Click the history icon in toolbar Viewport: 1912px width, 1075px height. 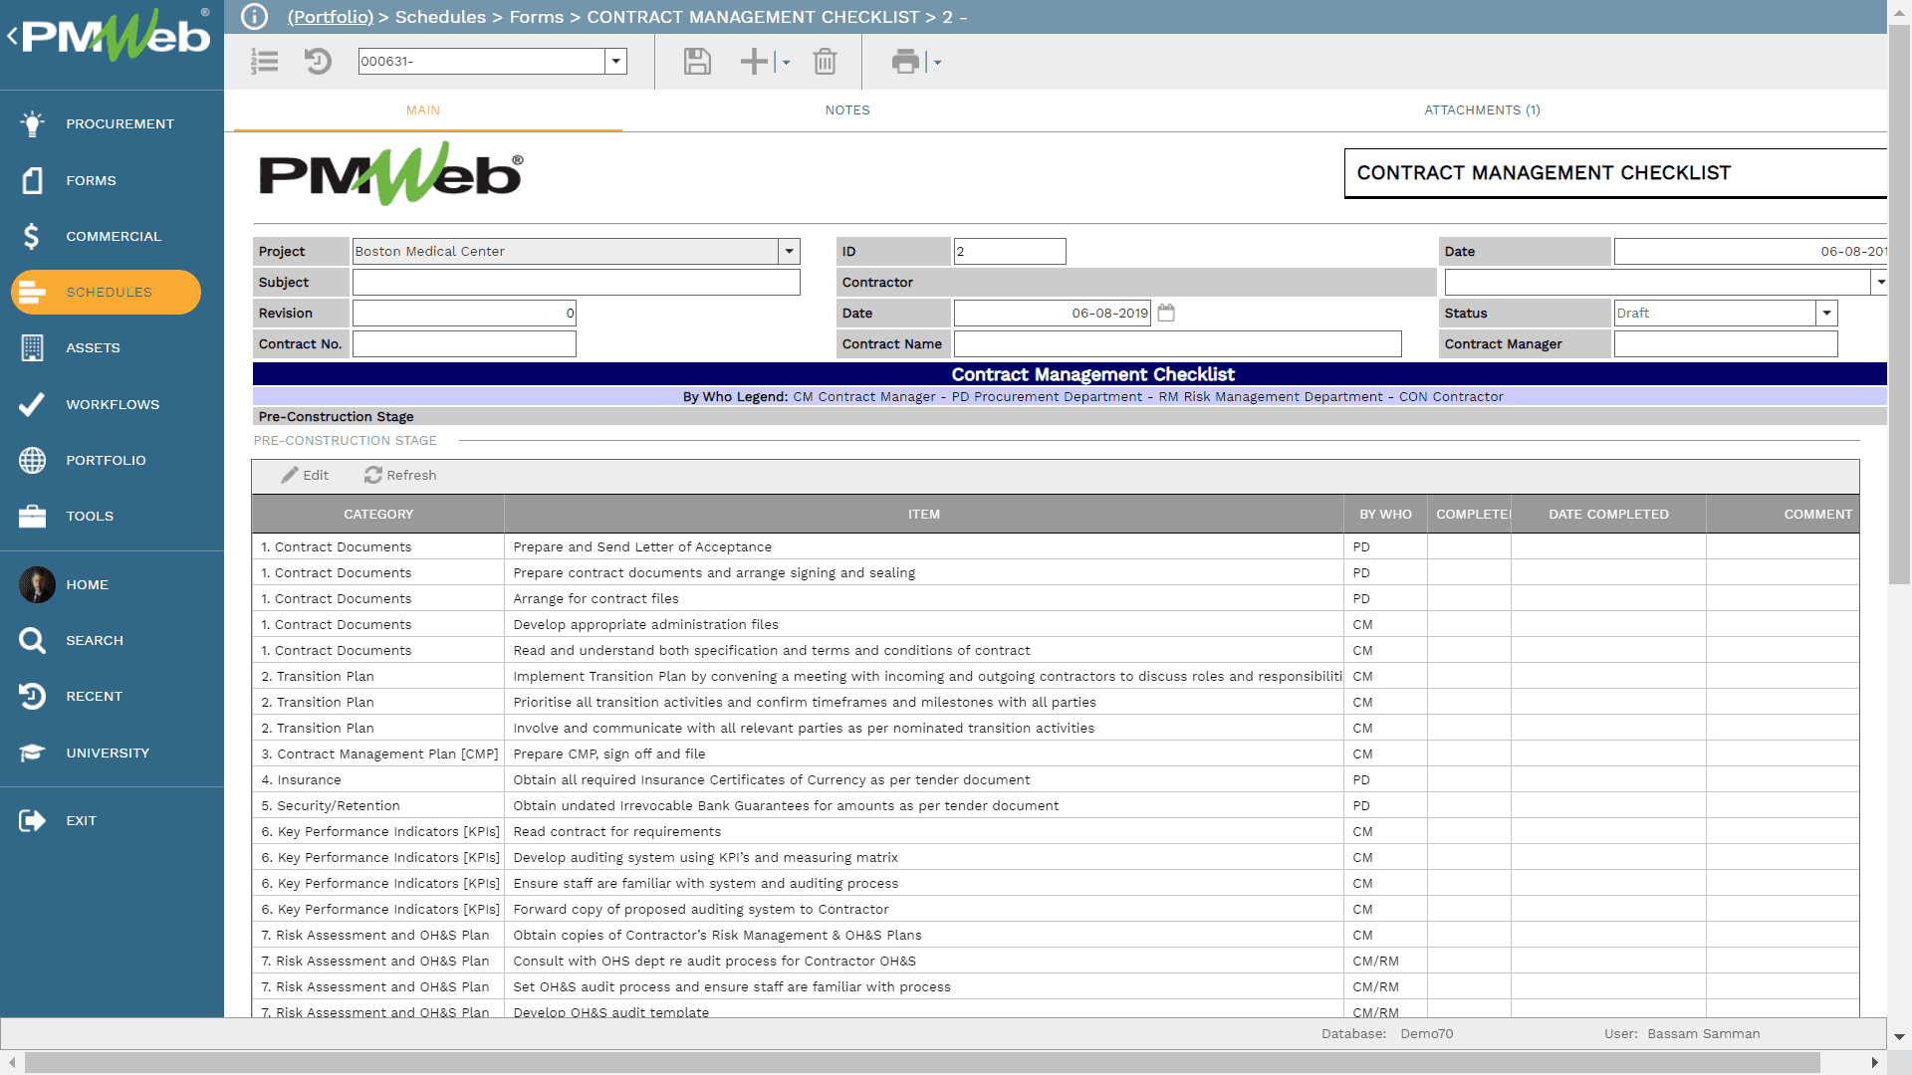click(x=318, y=62)
